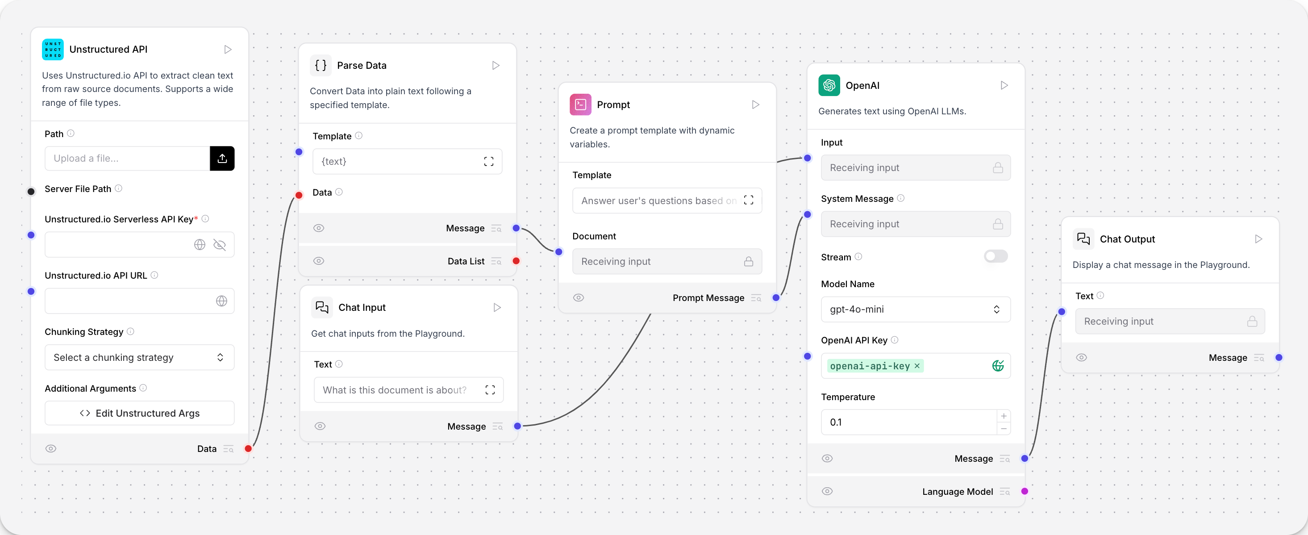The image size is (1308, 535).
Task: Toggle eye icon on Chat Input Message output
Action: pyautogui.click(x=320, y=426)
